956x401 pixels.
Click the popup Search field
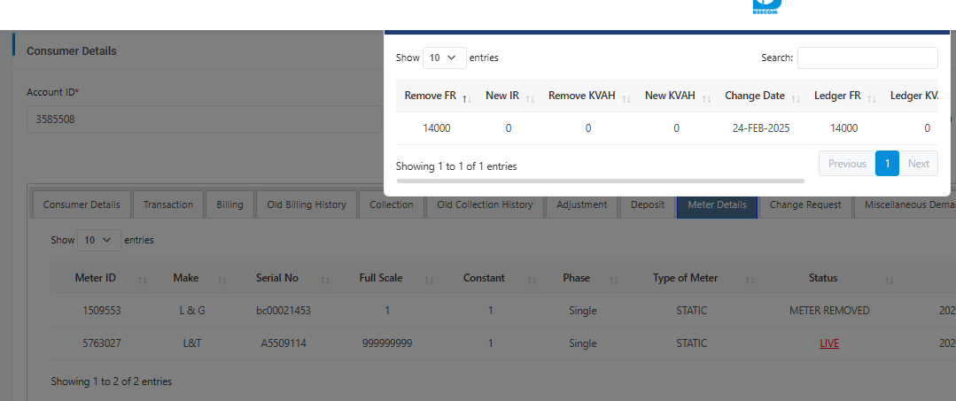[x=867, y=58]
